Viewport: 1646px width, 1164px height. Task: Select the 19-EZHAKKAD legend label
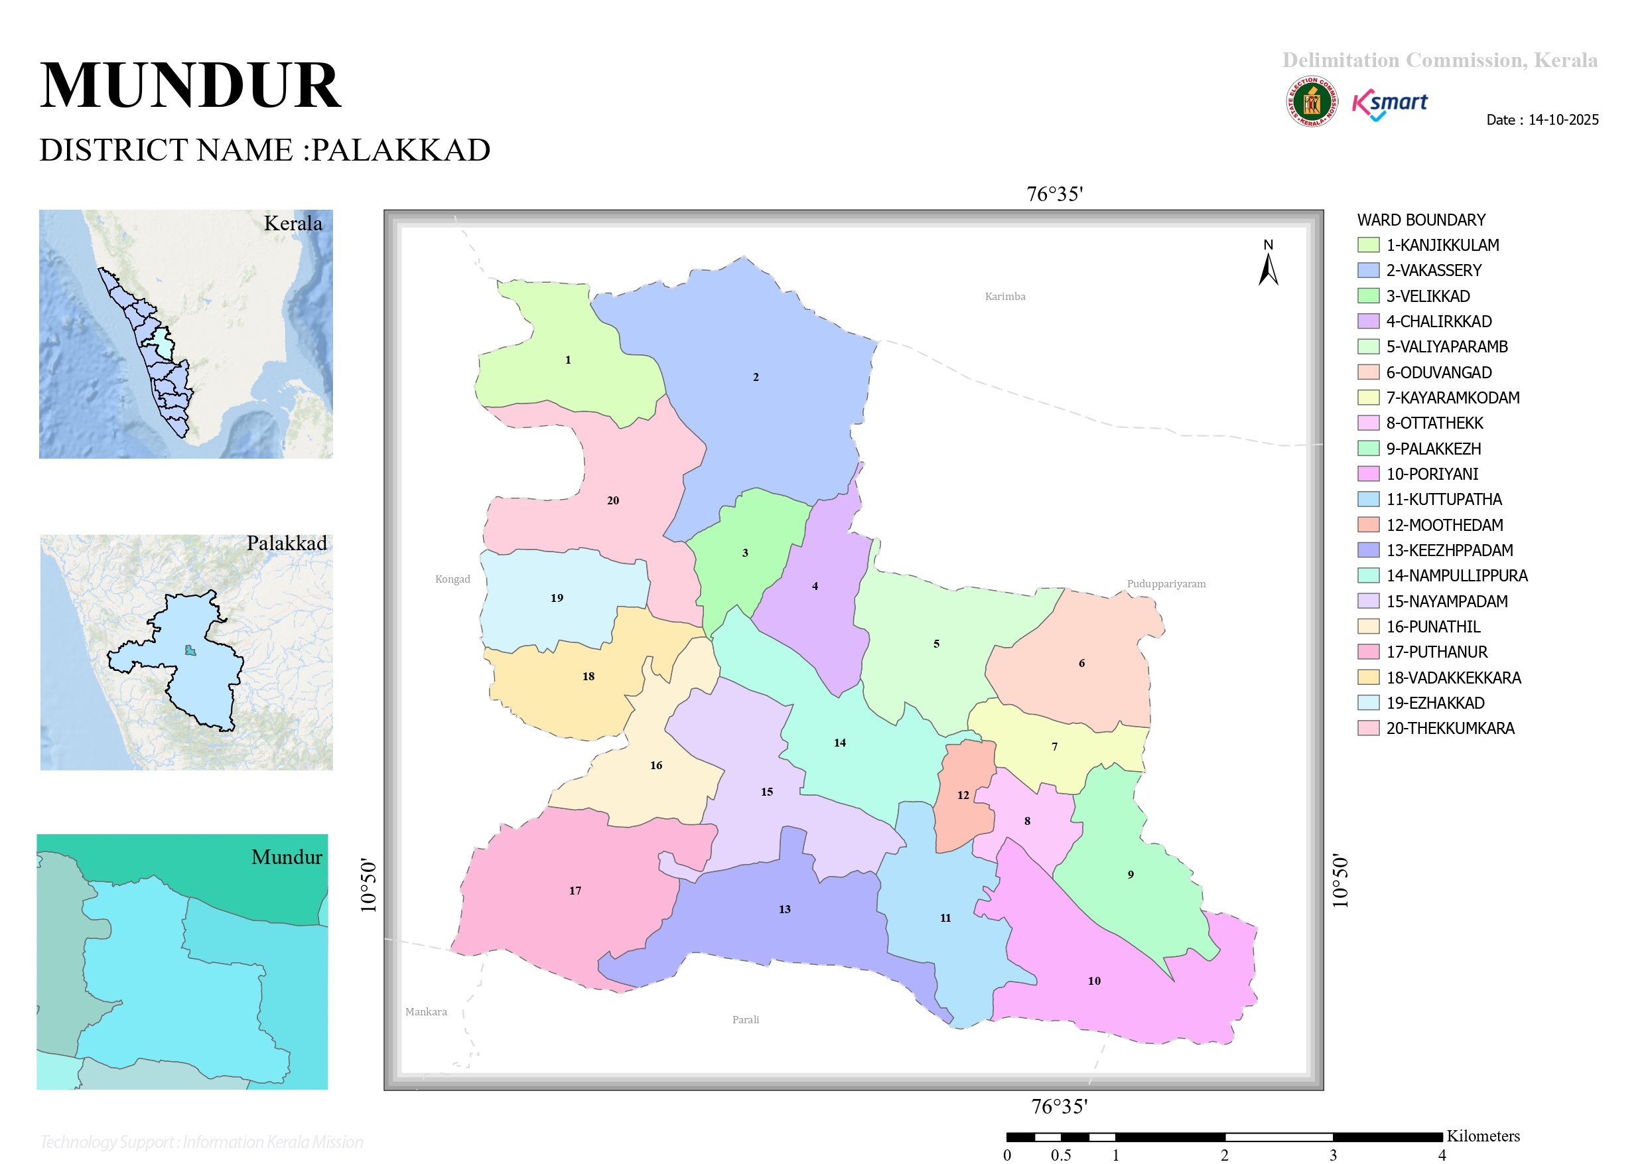[1434, 703]
